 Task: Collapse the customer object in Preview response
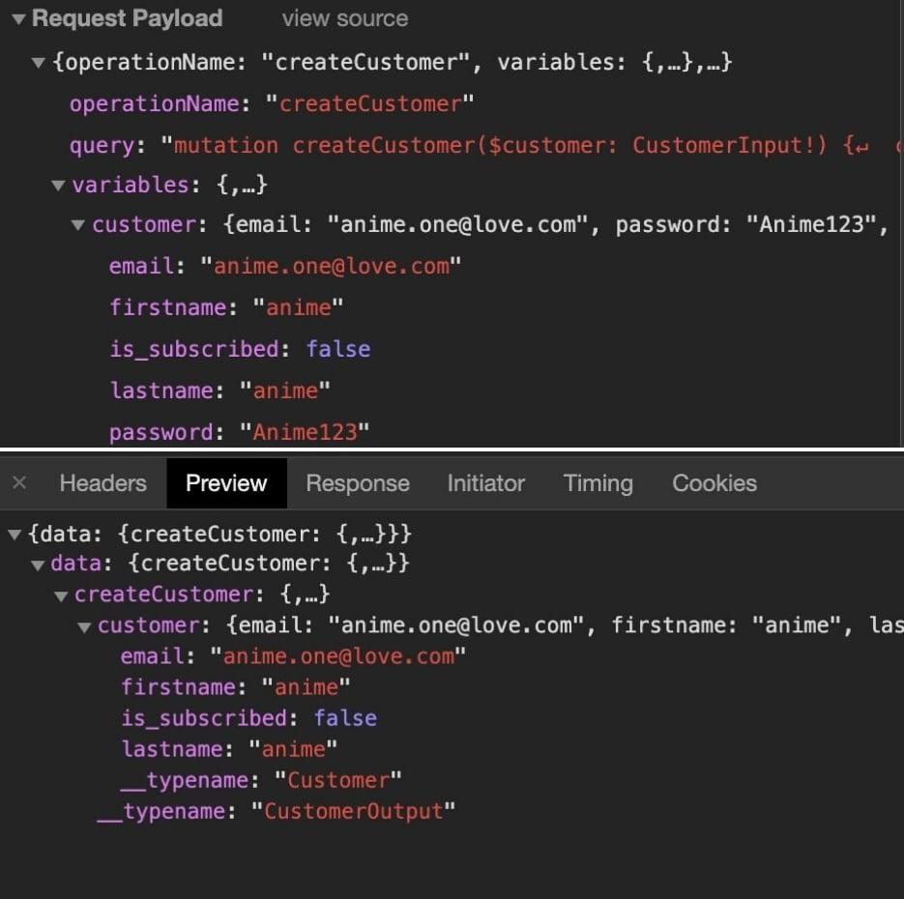point(82,625)
